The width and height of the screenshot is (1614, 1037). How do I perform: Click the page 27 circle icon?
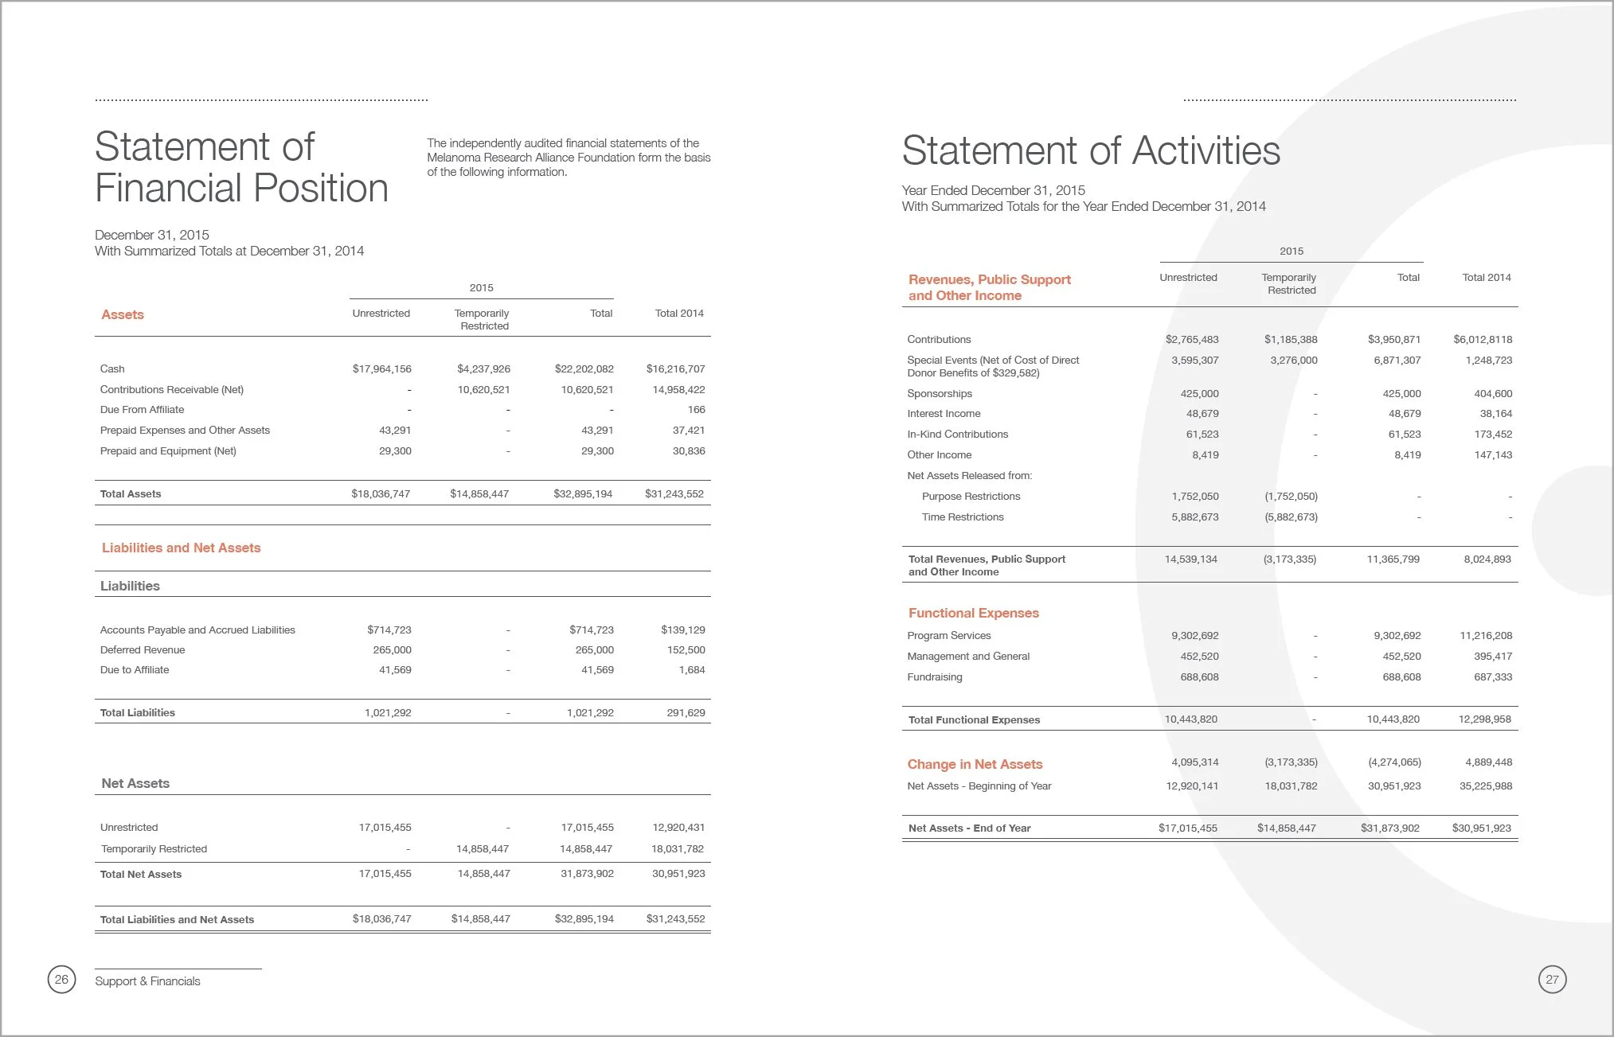1552,980
